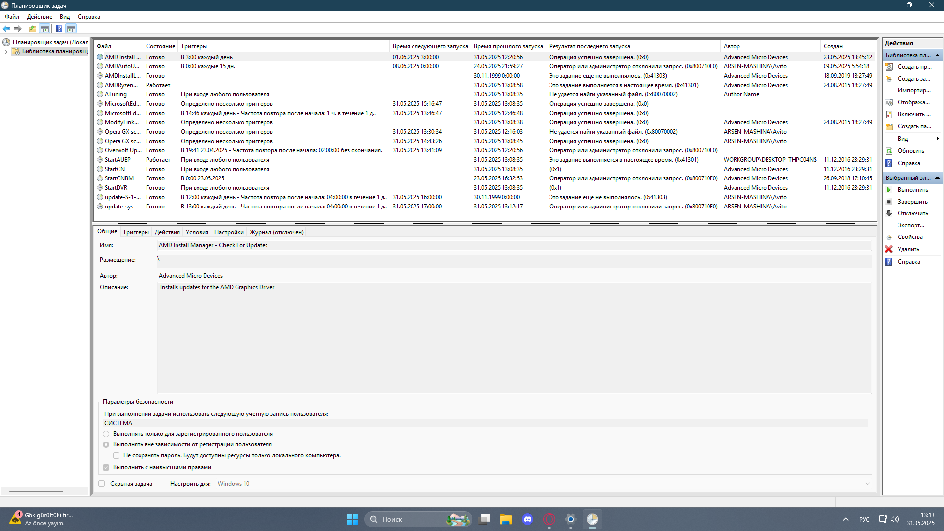The image size is (944, 531).
Task: Open 'Свойства' of the selected task
Action: click(910, 237)
